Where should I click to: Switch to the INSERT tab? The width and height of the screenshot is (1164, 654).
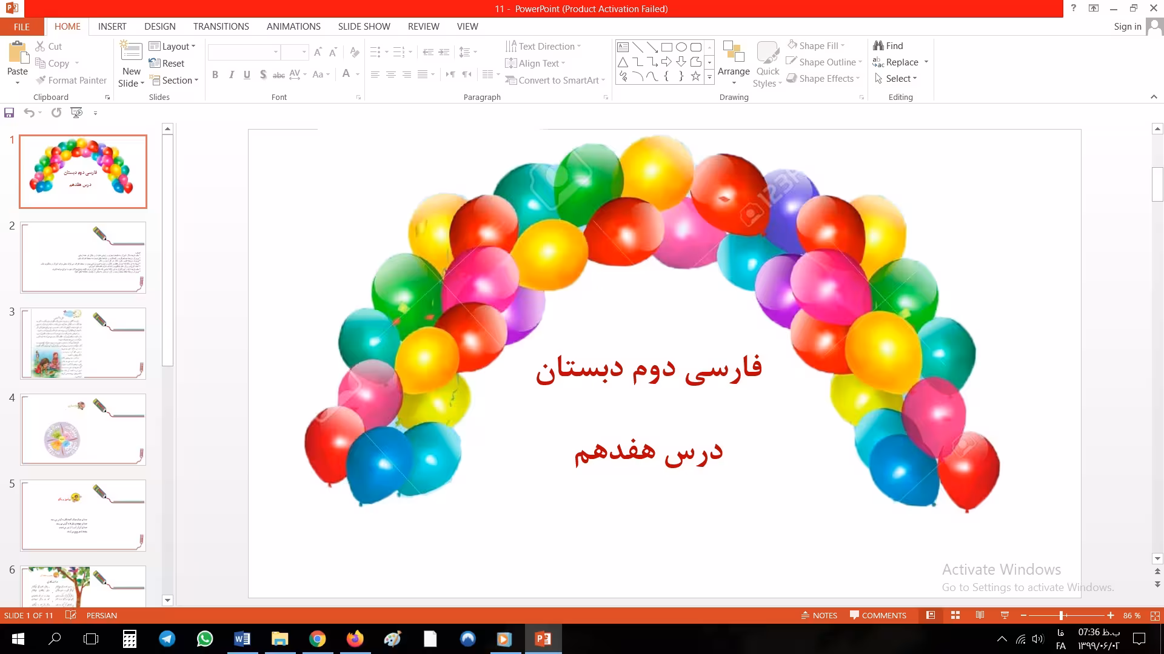pos(112,27)
